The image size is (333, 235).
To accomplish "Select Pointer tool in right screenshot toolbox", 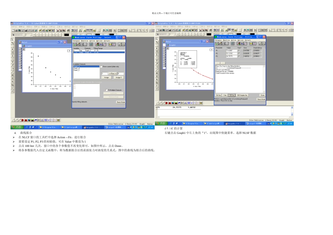I will coord(157,39).
